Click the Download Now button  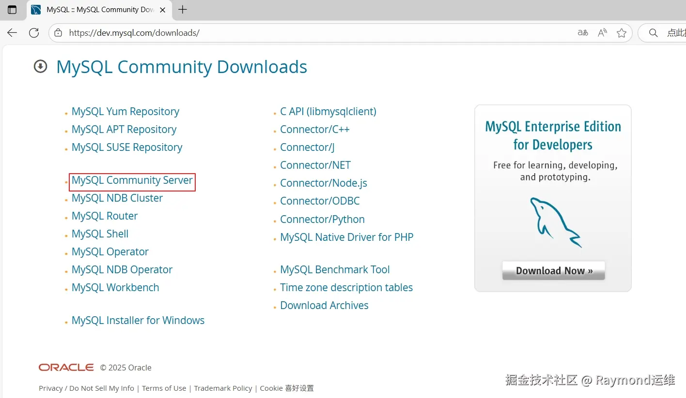[554, 270]
